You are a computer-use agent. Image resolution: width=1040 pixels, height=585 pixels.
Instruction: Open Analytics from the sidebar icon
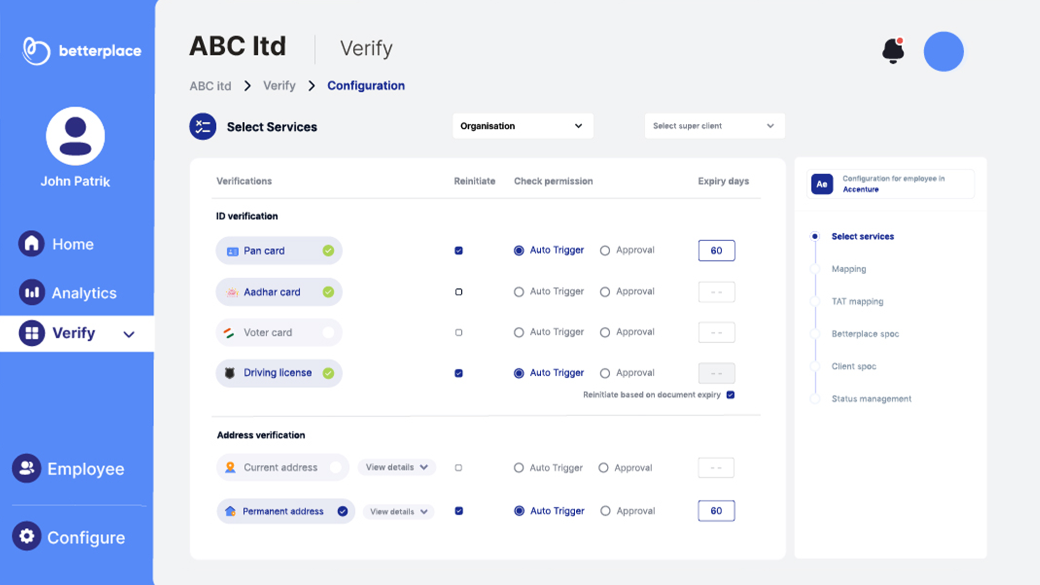32,292
